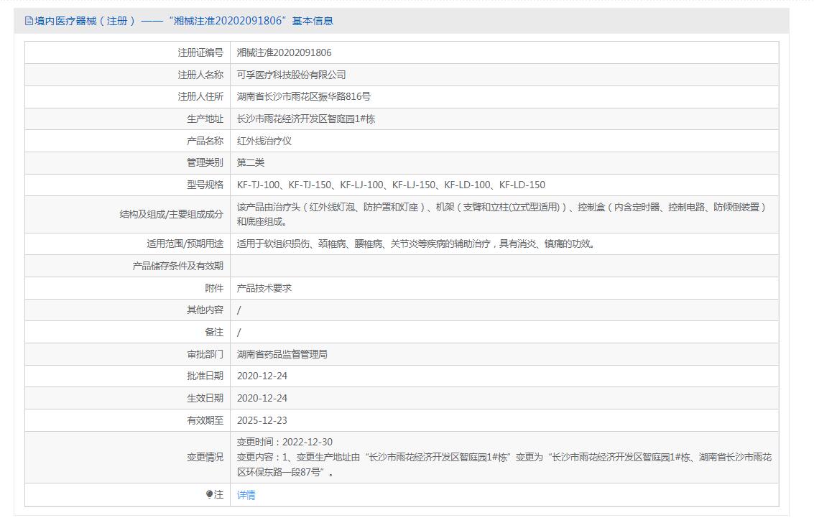Click the registrant address 湖南省长沙市雨花区振华路816号
This screenshot has height=528, width=814.
(x=304, y=96)
